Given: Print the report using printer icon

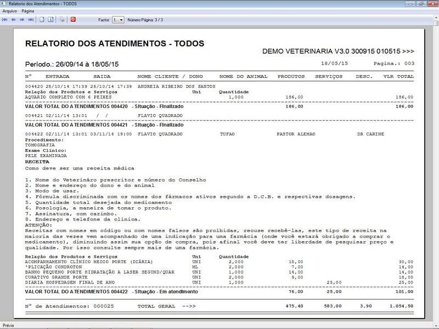Looking at the screenshot, I should pyautogui.click(x=62, y=20).
